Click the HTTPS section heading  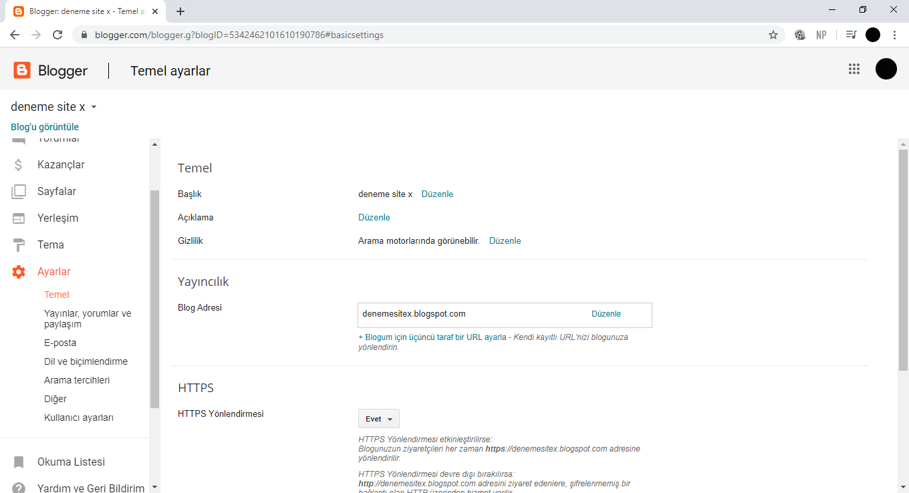point(196,388)
